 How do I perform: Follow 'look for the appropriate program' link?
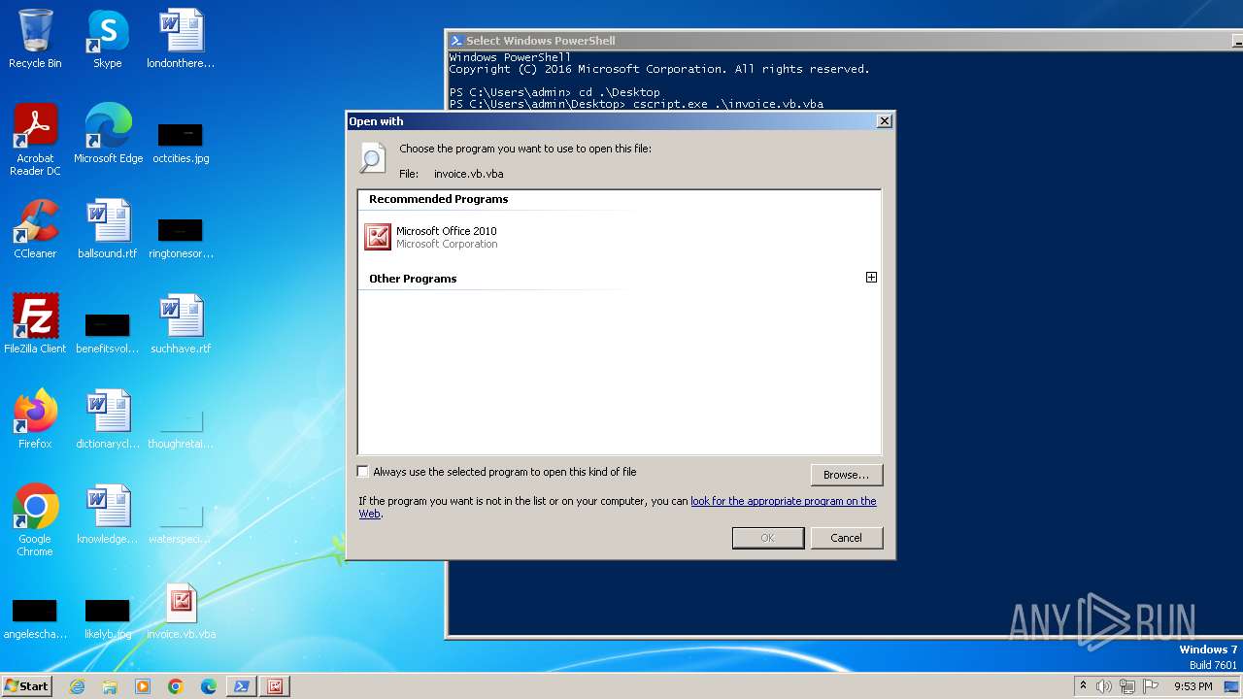pos(783,501)
